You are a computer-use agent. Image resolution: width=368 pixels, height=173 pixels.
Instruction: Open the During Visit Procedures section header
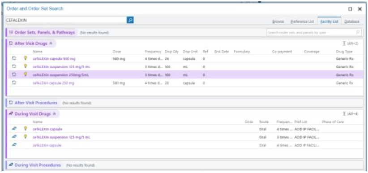[38, 165]
